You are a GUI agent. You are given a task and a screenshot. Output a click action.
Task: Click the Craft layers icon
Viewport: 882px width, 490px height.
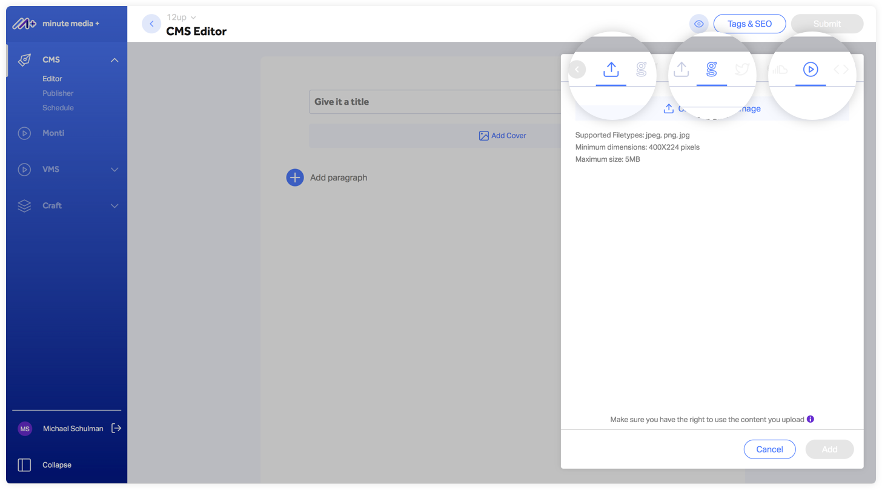[x=24, y=206]
